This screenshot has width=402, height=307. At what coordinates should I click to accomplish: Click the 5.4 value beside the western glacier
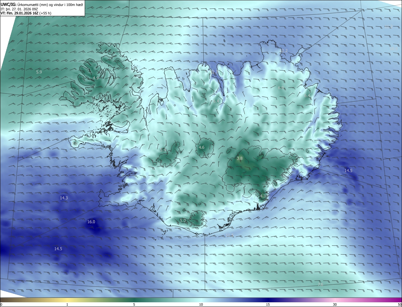(163, 150)
